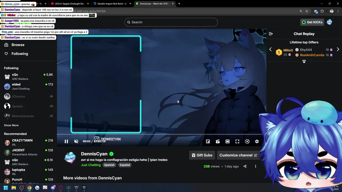The height and width of the screenshot is (192, 342).
Task: Open Get KICKs button
Action: click(312, 22)
